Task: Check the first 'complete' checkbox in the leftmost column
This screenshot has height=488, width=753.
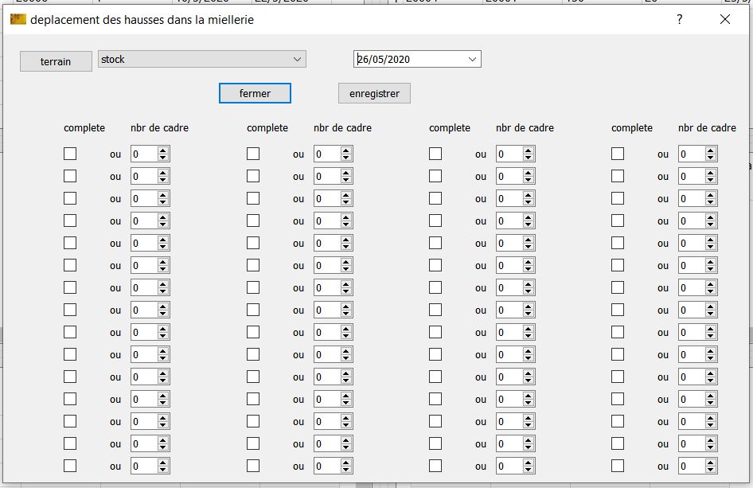Action: 70,154
